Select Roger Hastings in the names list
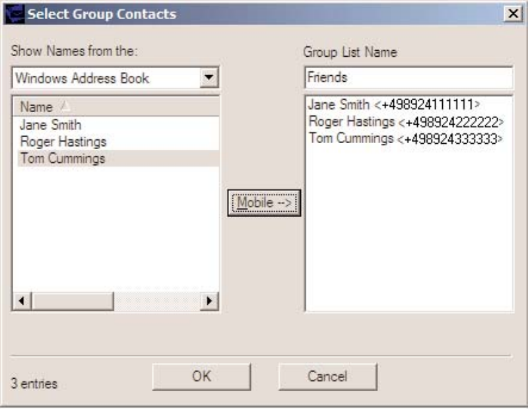 (x=63, y=142)
